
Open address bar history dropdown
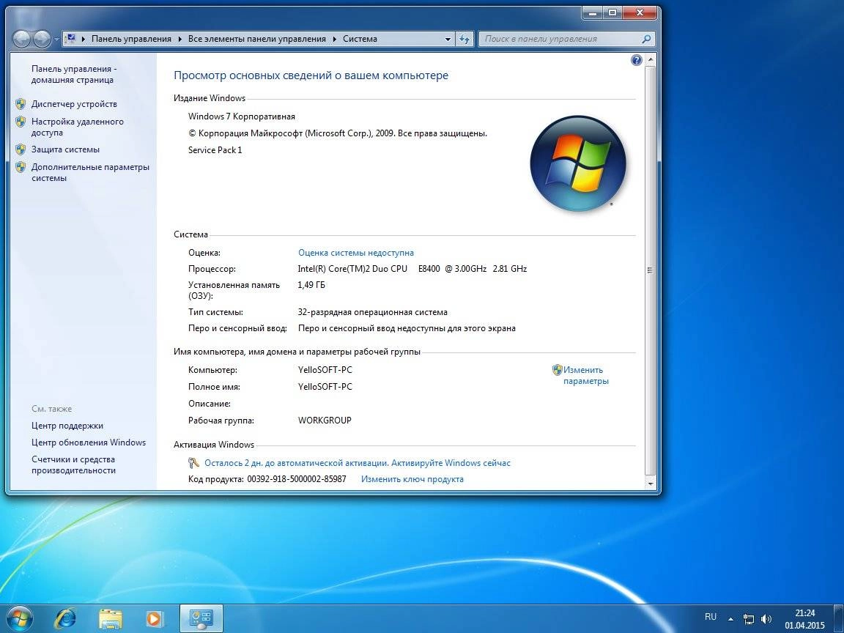448,40
